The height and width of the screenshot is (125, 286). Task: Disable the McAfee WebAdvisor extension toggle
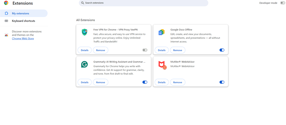(x=222, y=82)
